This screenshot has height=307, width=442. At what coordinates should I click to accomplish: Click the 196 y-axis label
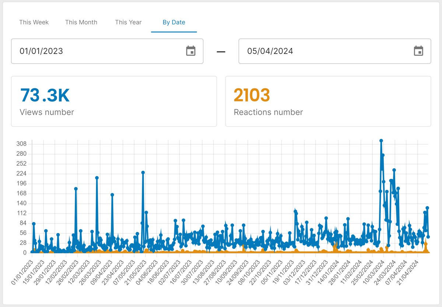(x=21, y=184)
